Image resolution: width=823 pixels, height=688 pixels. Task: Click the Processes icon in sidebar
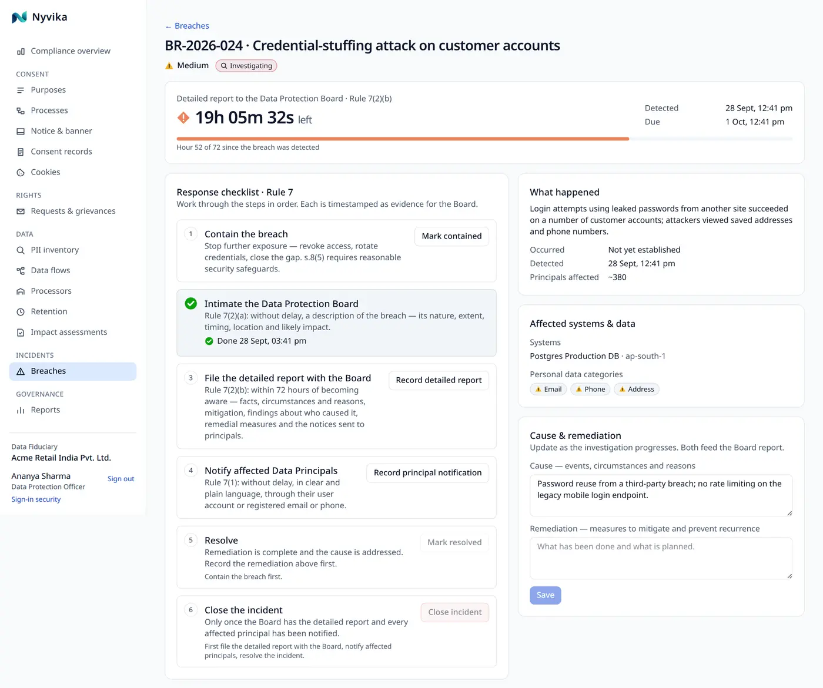(21, 111)
